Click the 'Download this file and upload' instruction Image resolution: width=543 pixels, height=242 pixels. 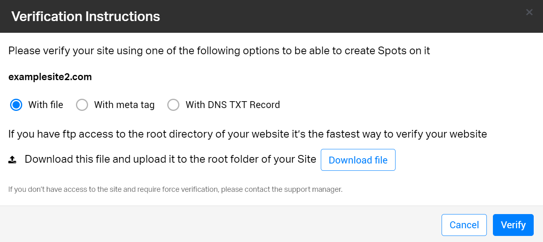170,159
